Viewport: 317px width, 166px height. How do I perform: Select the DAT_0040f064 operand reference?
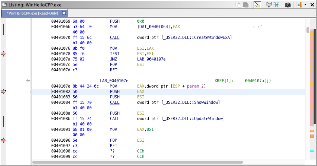[154, 27]
